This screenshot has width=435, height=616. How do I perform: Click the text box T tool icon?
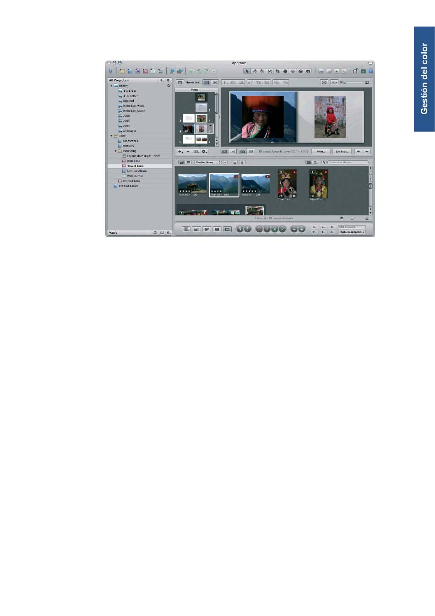[225, 82]
